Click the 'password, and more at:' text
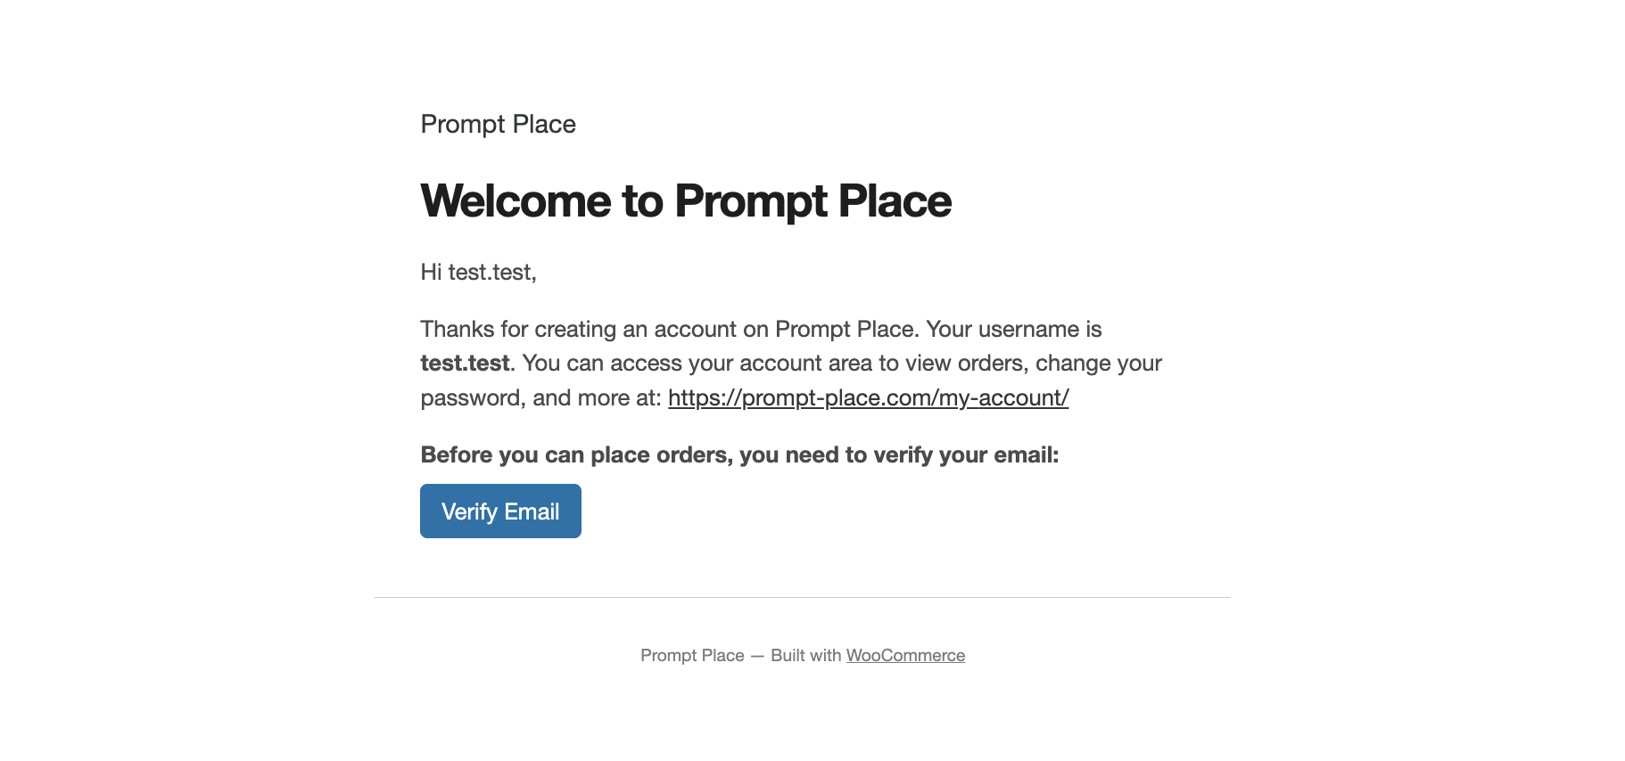The image size is (1625, 761). click(540, 397)
